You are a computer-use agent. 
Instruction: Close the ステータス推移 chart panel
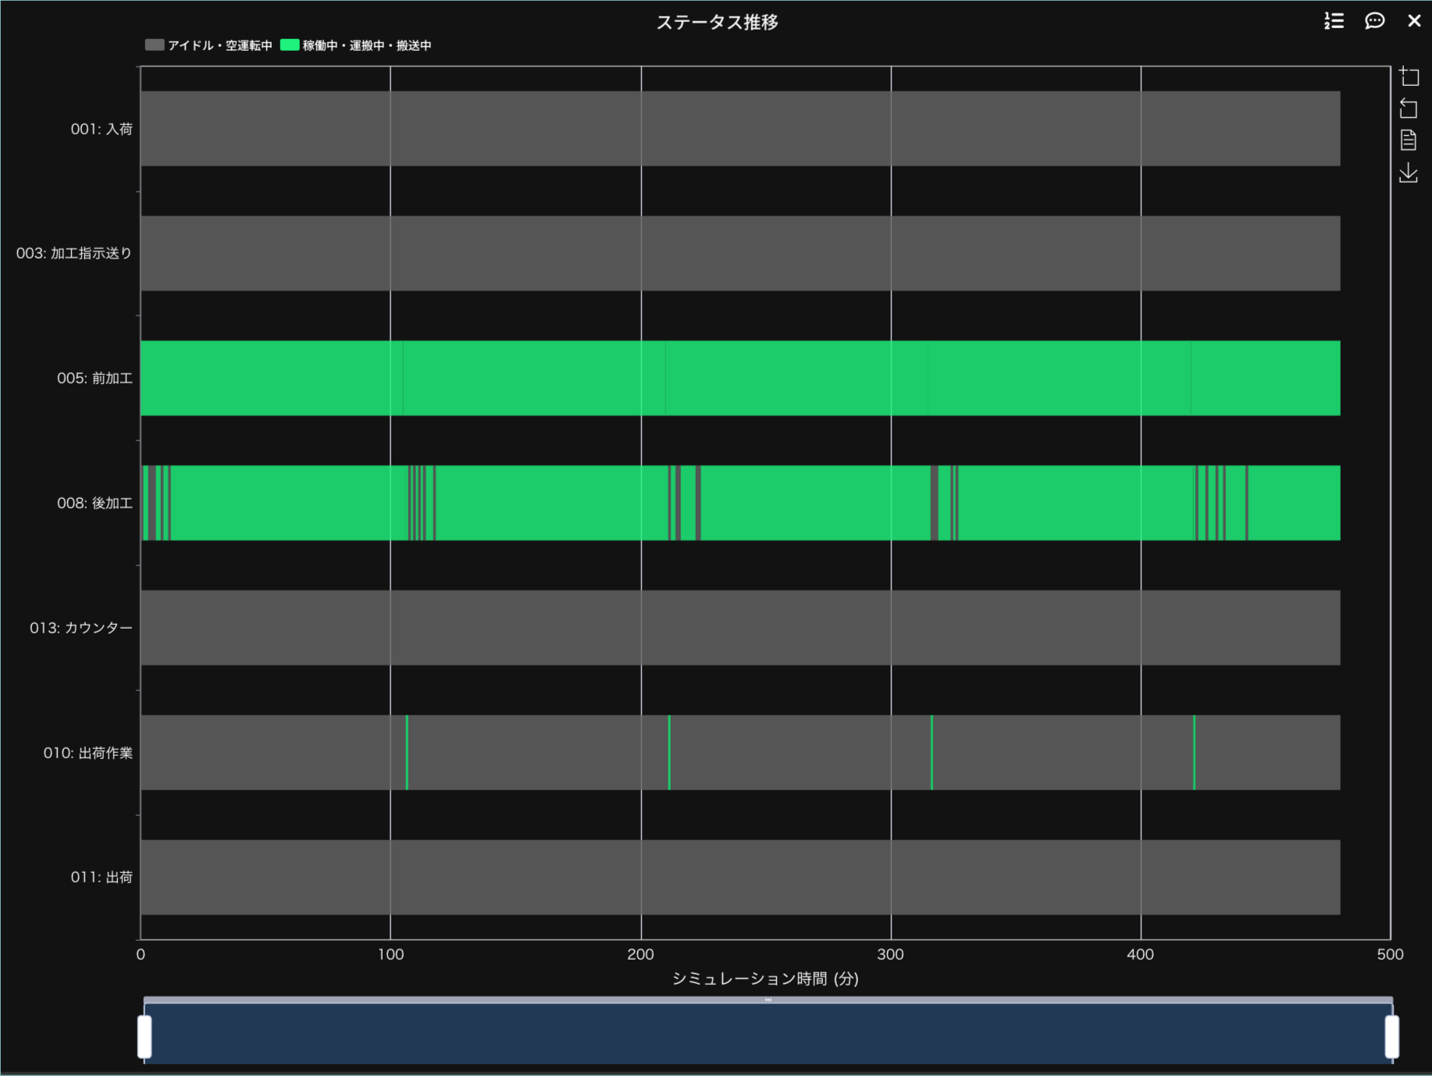coord(1414,21)
